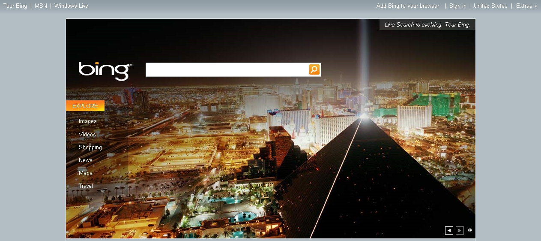541x241 pixels.
Task: Open Shopping in the Explore list
Action: pos(90,147)
